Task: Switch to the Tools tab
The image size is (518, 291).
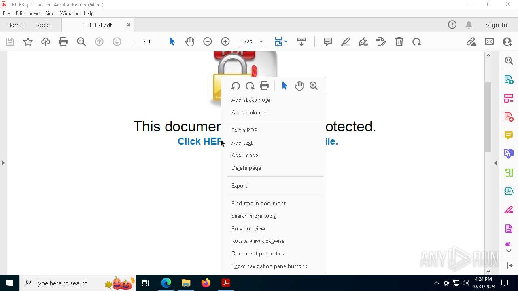Action: click(x=42, y=25)
